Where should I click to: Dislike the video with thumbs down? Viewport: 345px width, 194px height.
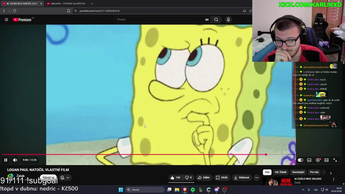coord(188,178)
